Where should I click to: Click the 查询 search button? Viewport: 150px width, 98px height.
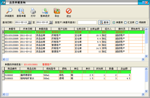pyautogui.click(x=104, y=22)
